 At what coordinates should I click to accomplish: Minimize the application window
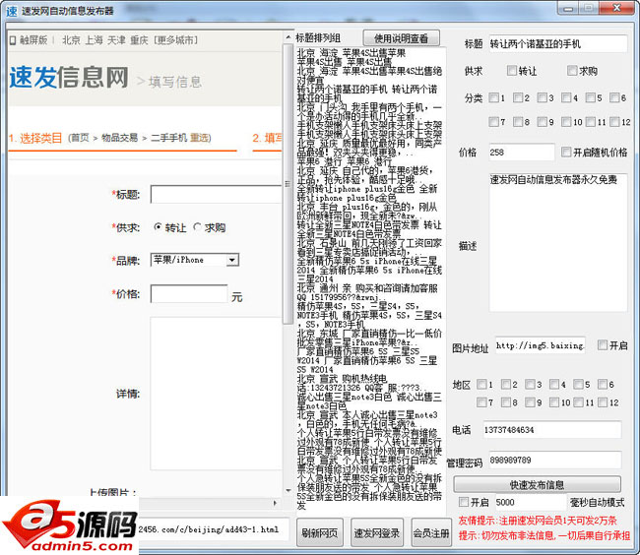click(x=568, y=8)
